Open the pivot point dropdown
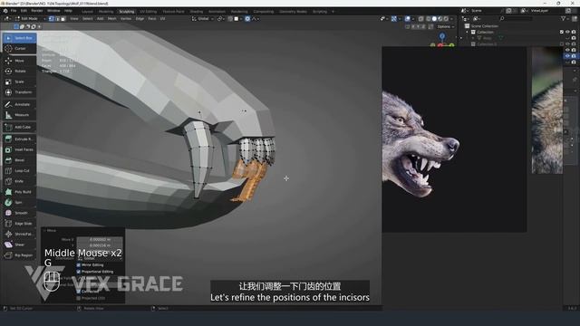Screen dimensions: 580x326 coord(220,18)
